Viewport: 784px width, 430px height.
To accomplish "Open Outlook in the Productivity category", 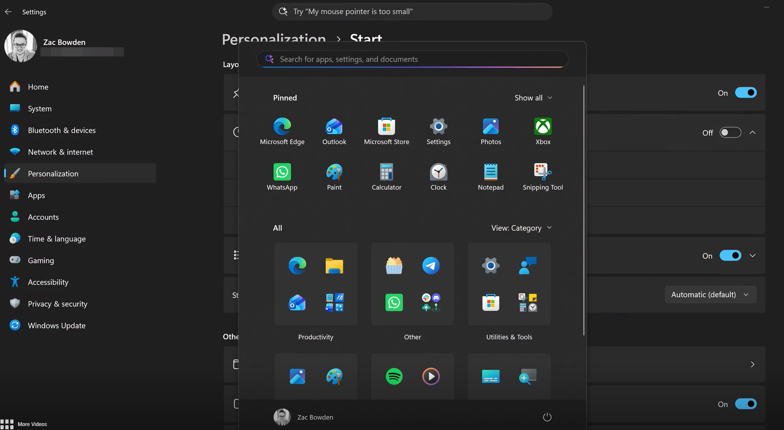I will pos(297,302).
